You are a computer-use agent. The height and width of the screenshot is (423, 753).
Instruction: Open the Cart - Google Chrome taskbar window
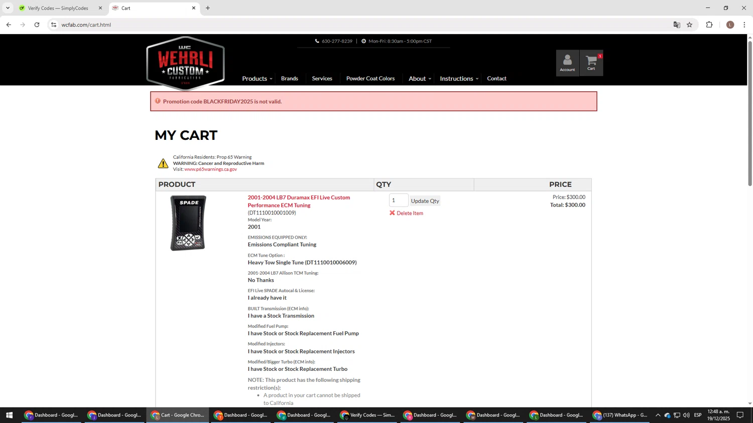coord(178,415)
